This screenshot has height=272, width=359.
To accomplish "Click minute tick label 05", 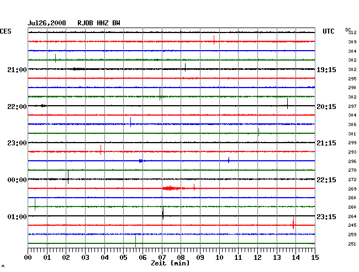I will [123, 258].
